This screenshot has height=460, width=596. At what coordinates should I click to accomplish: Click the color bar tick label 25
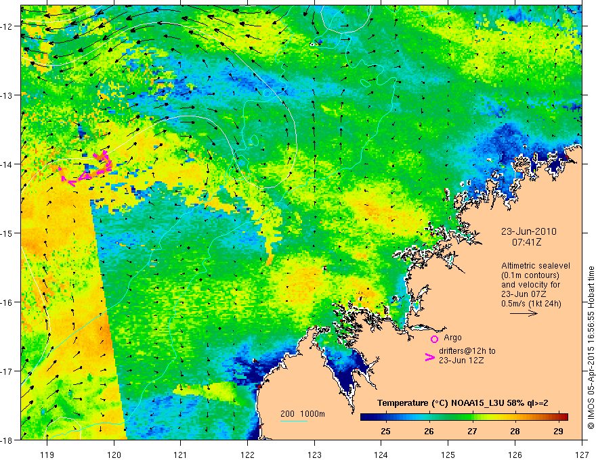[x=385, y=432]
